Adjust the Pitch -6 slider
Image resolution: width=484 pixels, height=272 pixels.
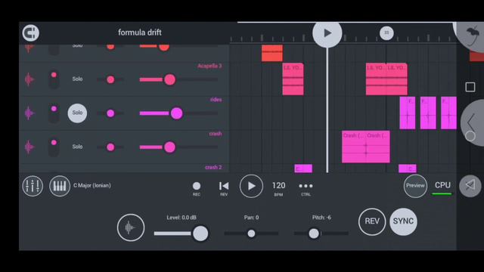321,233
